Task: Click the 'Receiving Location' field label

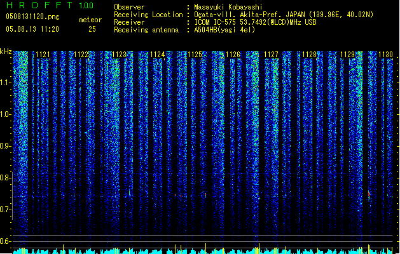Action: [x=148, y=15]
